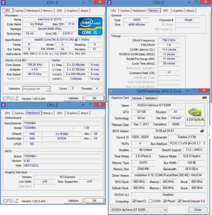The image size is (212, 215).
Task: Click the NVIDIA logo in GPU-Z
Action: click(x=195, y=114)
